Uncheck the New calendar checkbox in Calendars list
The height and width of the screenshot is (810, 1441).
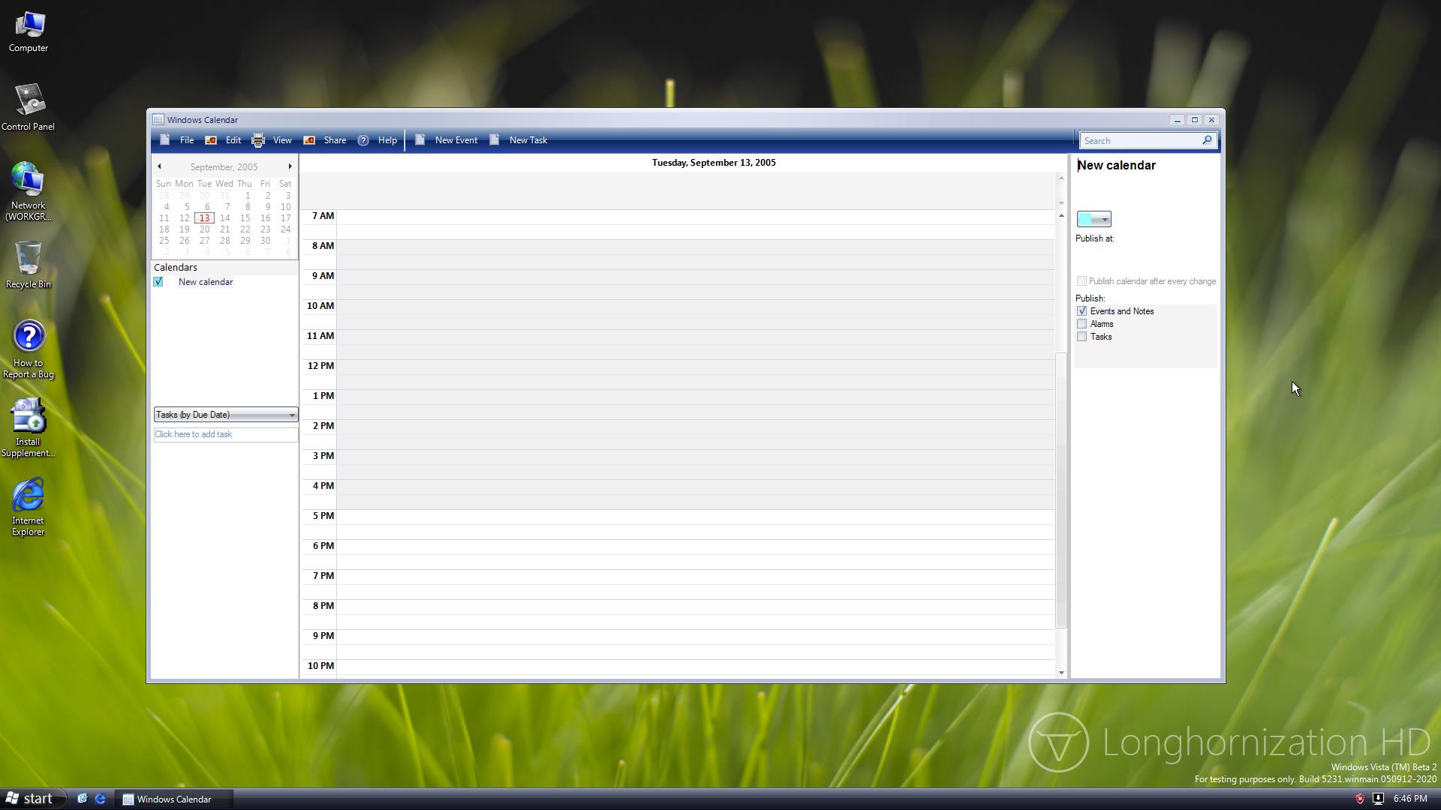158,282
